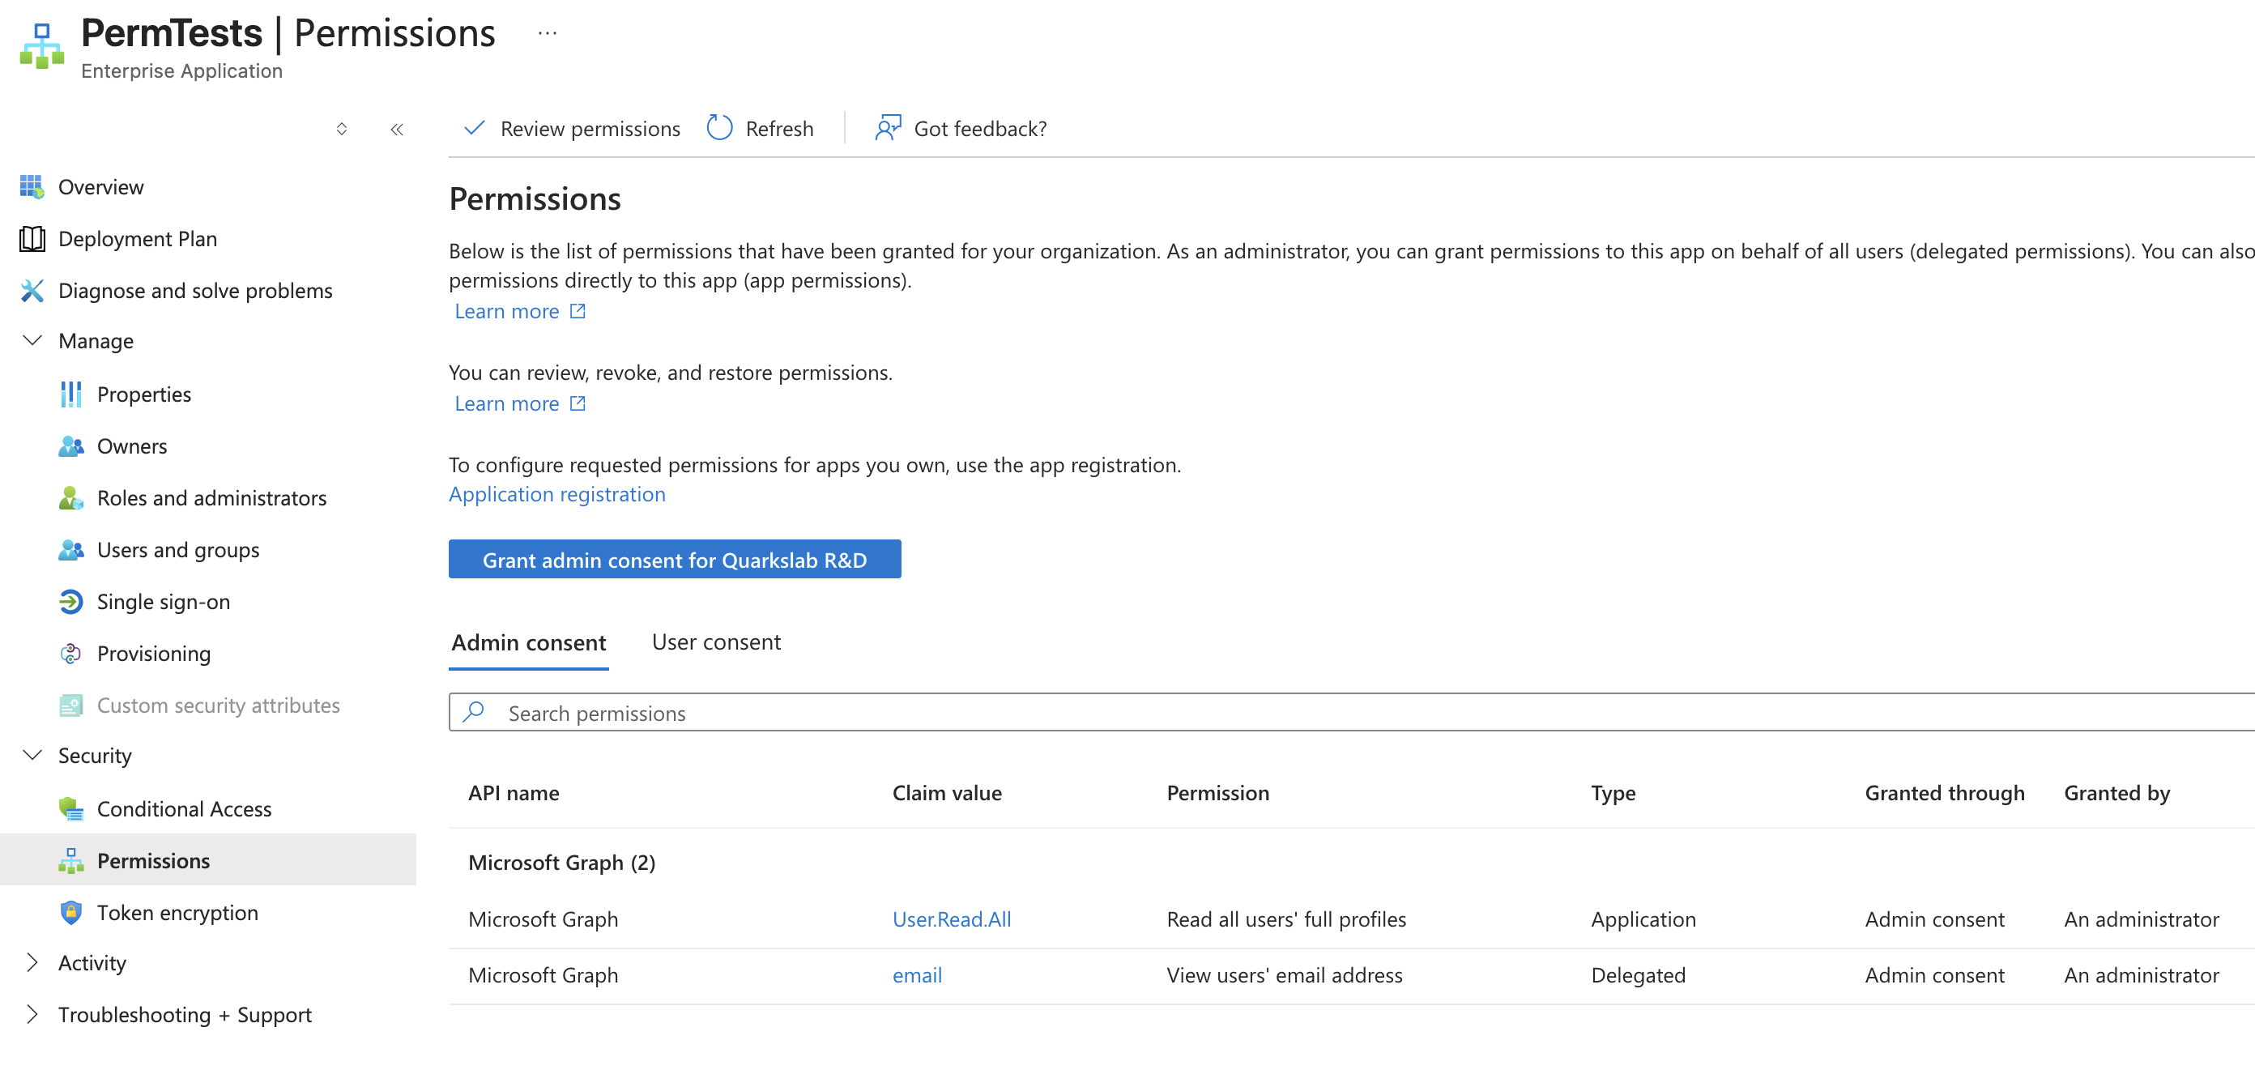Click the Users and groups icon
The width and height of the screenshot is (2255, 1087).
pos(71,550)
